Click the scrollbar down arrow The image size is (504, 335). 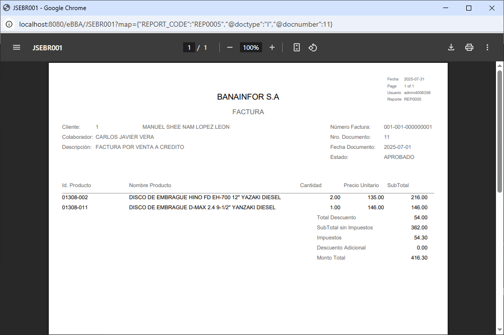[x=499, y=331]
